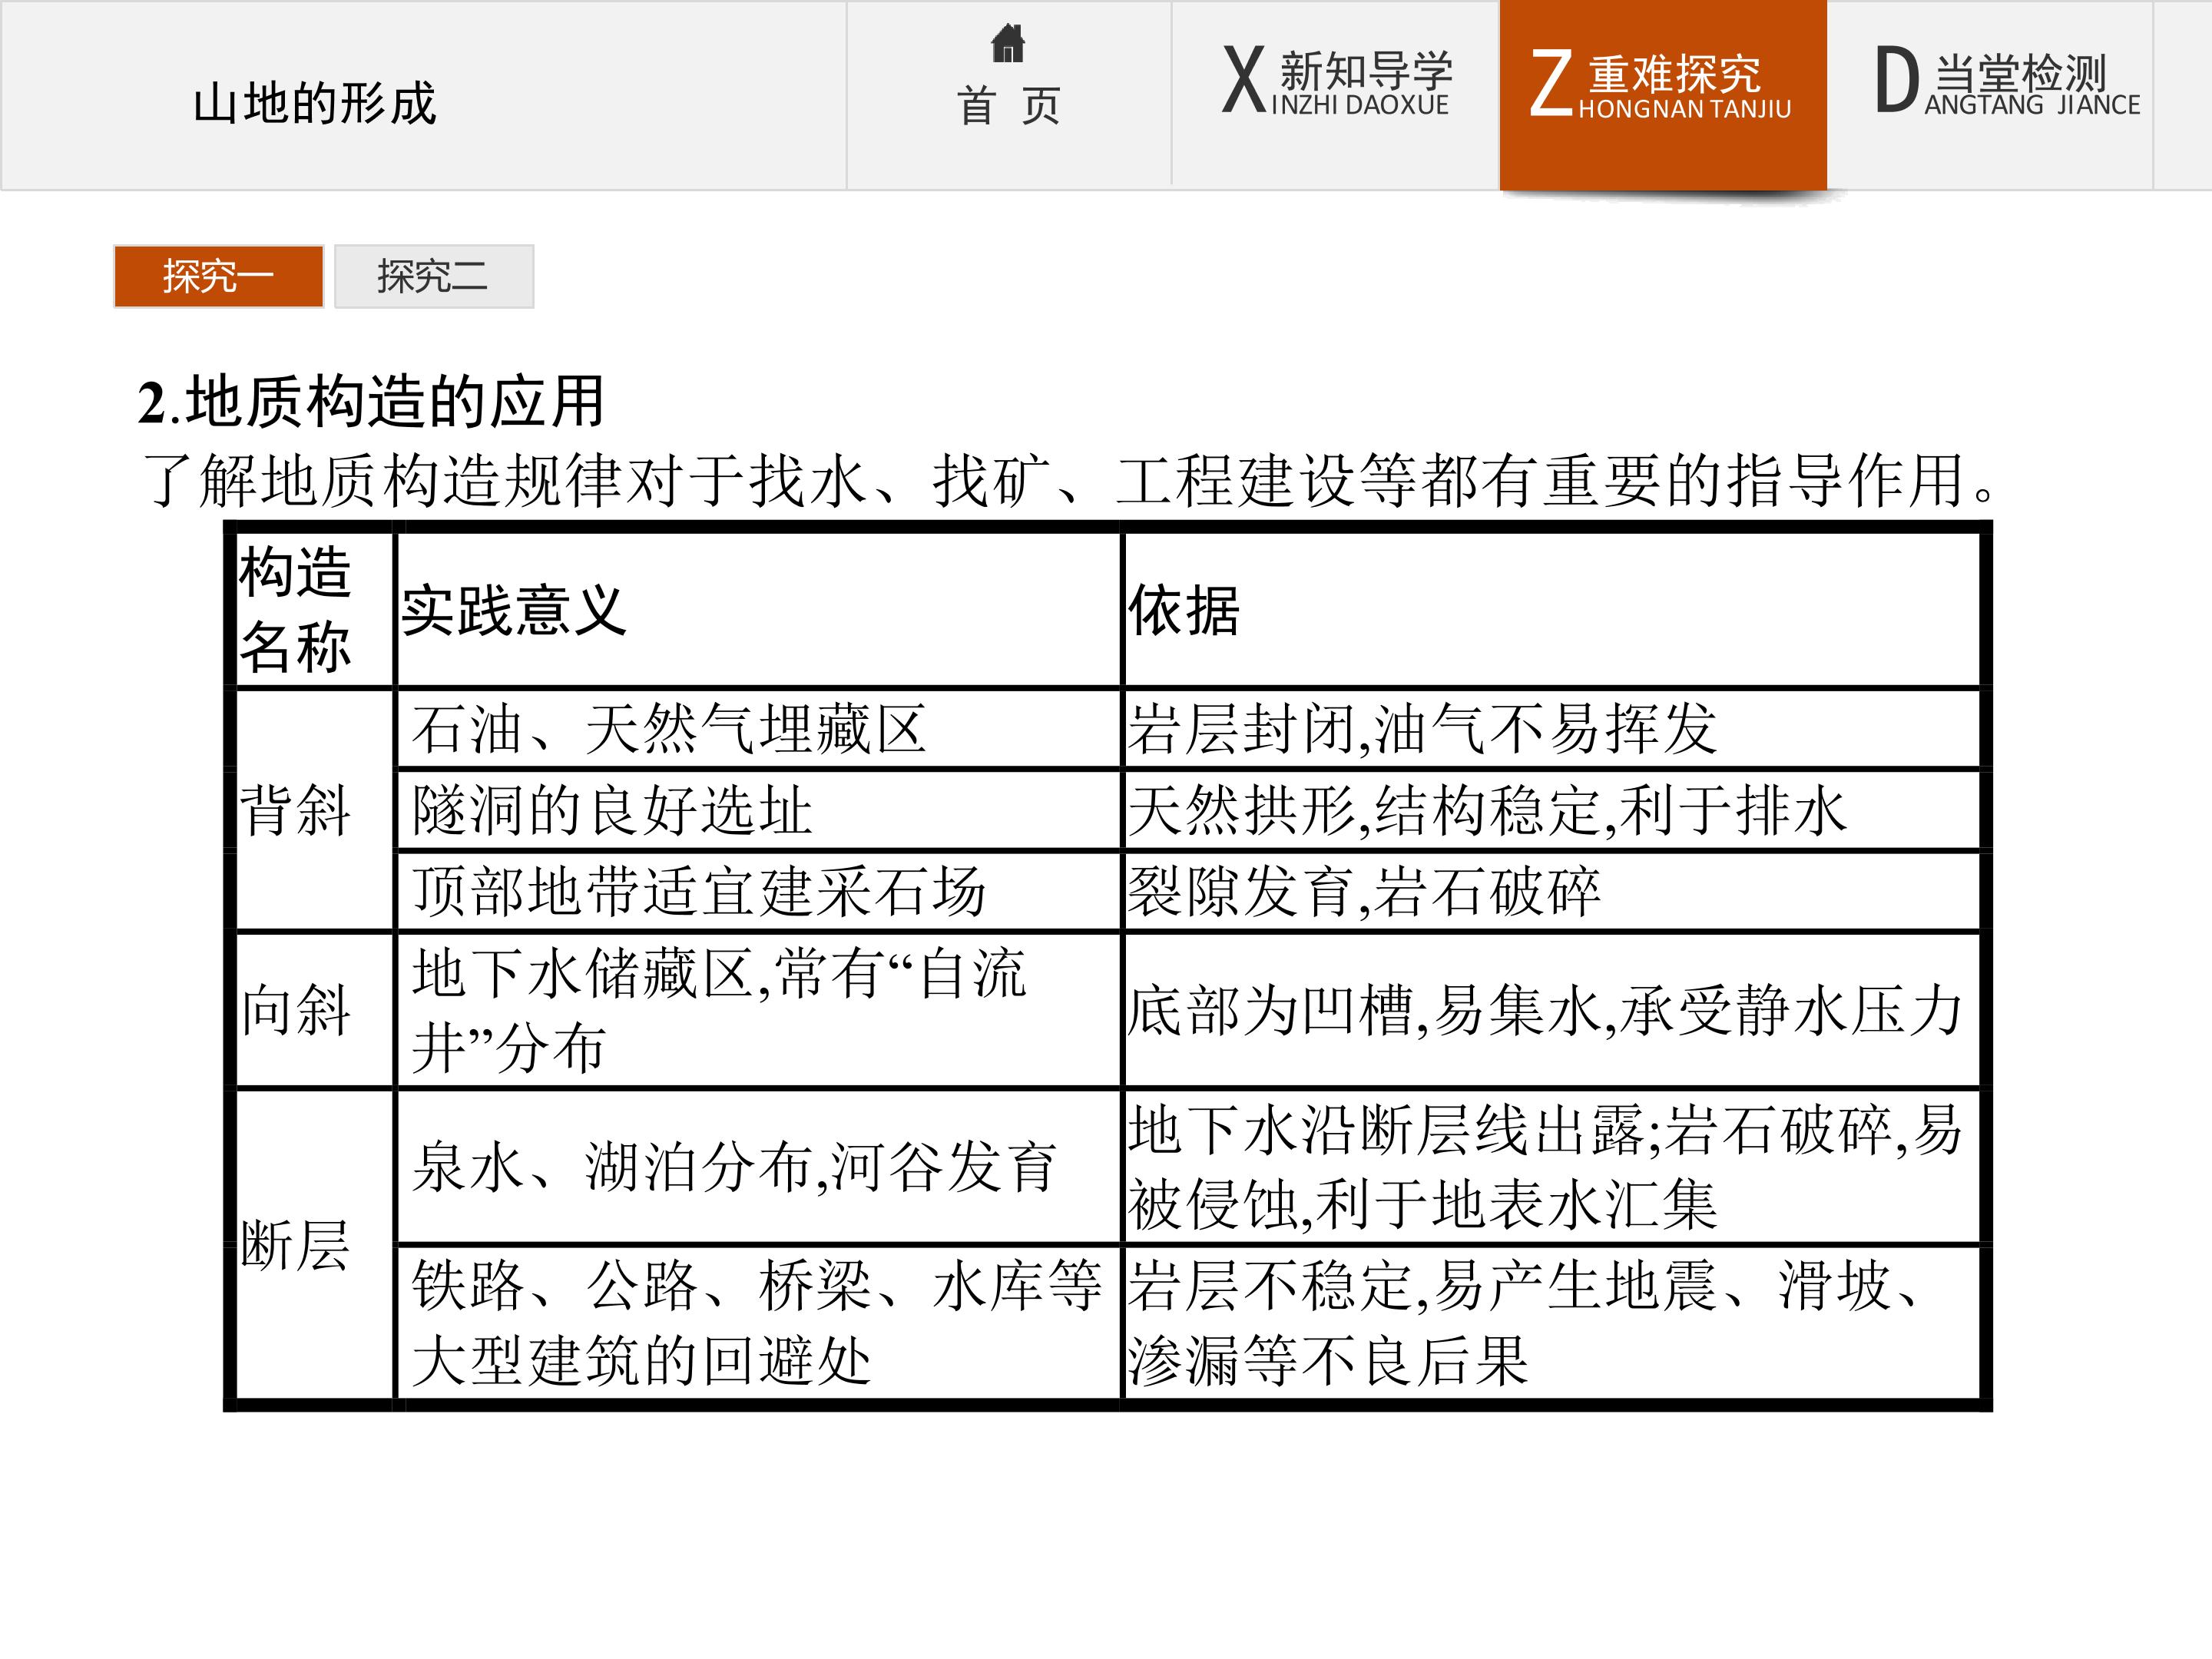Switch to 新知导学 section
This screenshot has width=2212, height=1659.
1335,94
